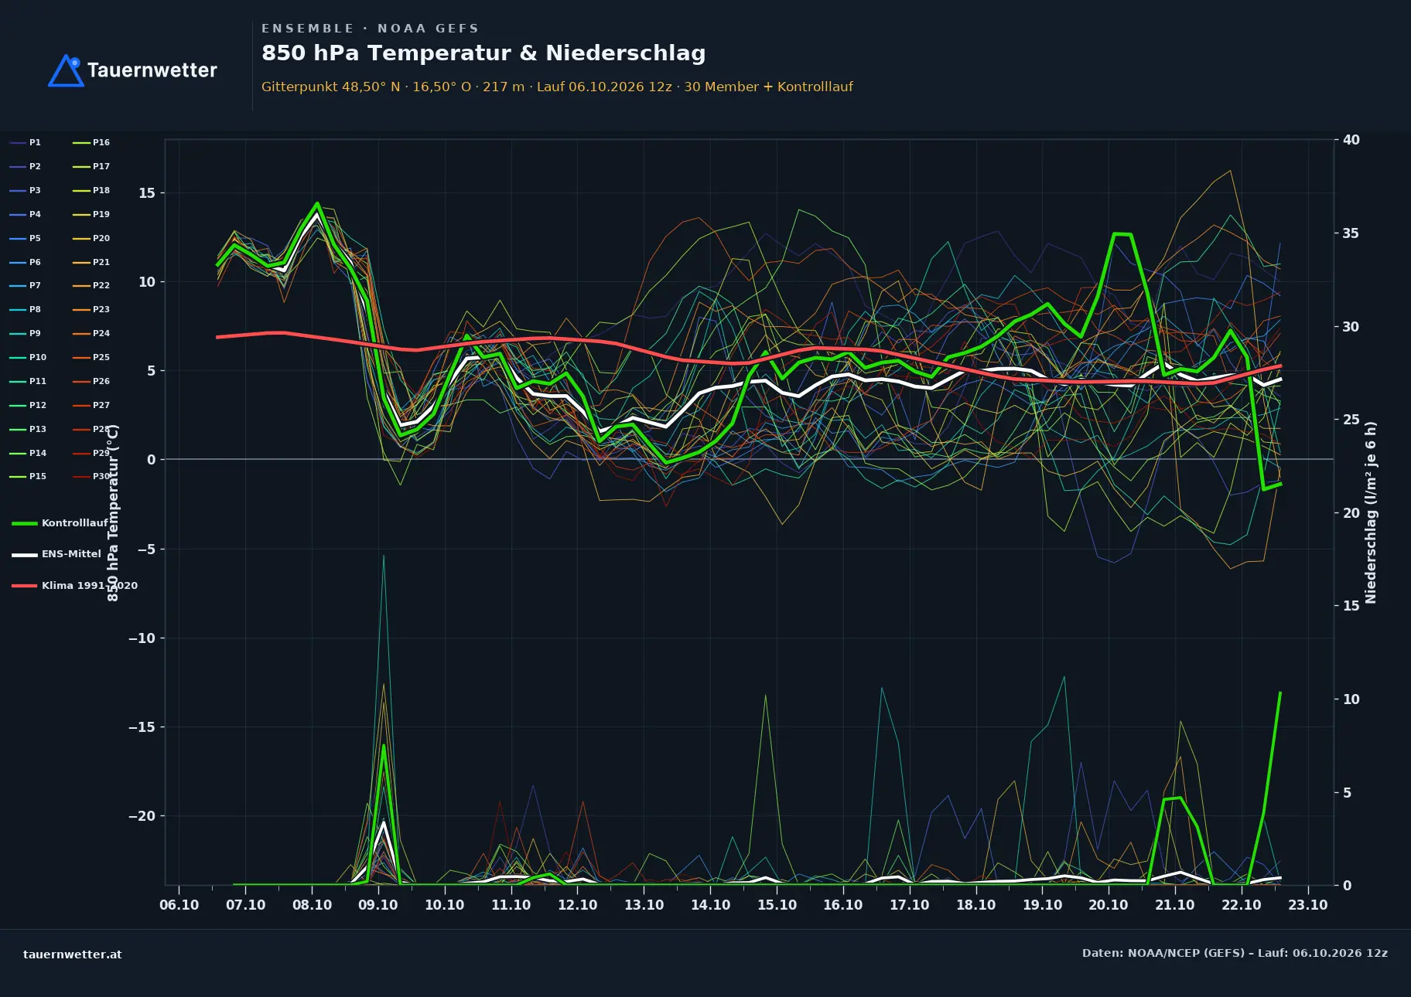
Task: Click the 'Daten: NOAA/NCEP (GEFS)' footer text
Action: 1163,953
